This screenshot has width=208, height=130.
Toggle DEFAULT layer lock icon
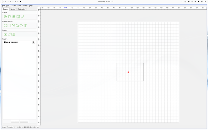9,42
